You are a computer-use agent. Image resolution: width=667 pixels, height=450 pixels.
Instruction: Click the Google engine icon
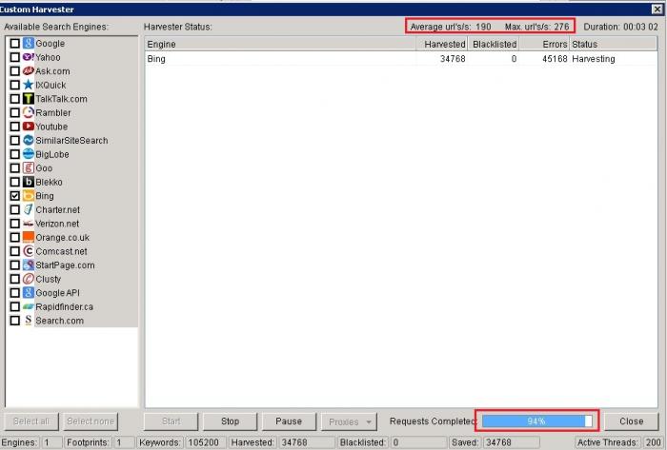pyautogui.click(x=28, y=44)
